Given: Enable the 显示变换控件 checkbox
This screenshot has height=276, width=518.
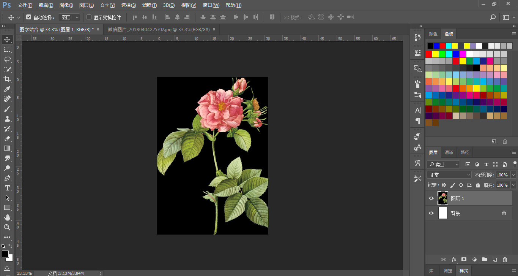Looking at the screenshot, I should click(x=89, y=17).
